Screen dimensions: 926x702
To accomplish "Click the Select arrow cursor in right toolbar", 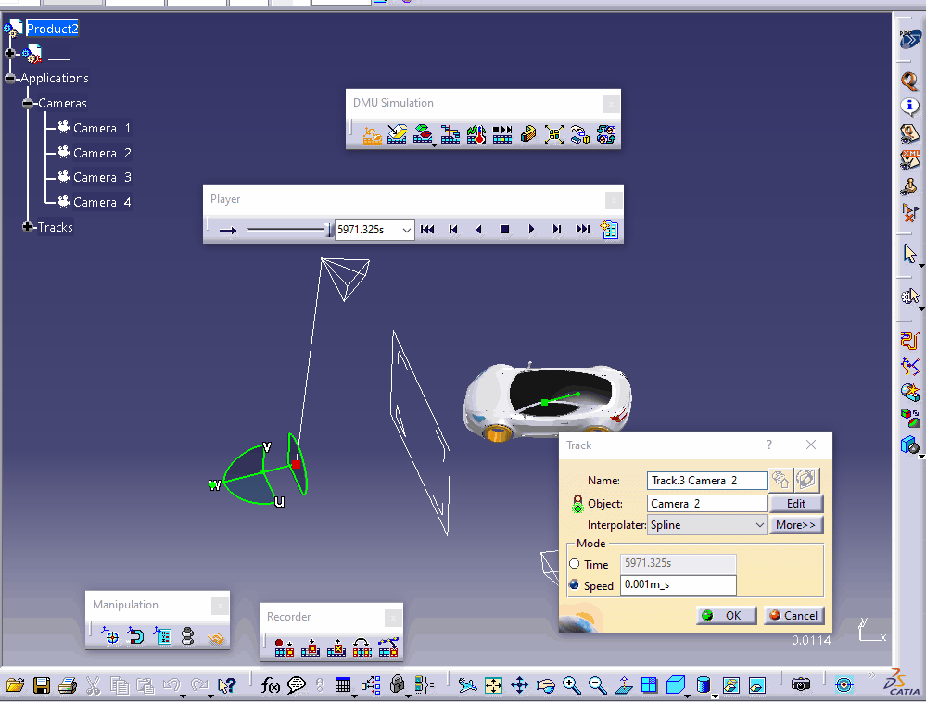I will coord(910,255).
